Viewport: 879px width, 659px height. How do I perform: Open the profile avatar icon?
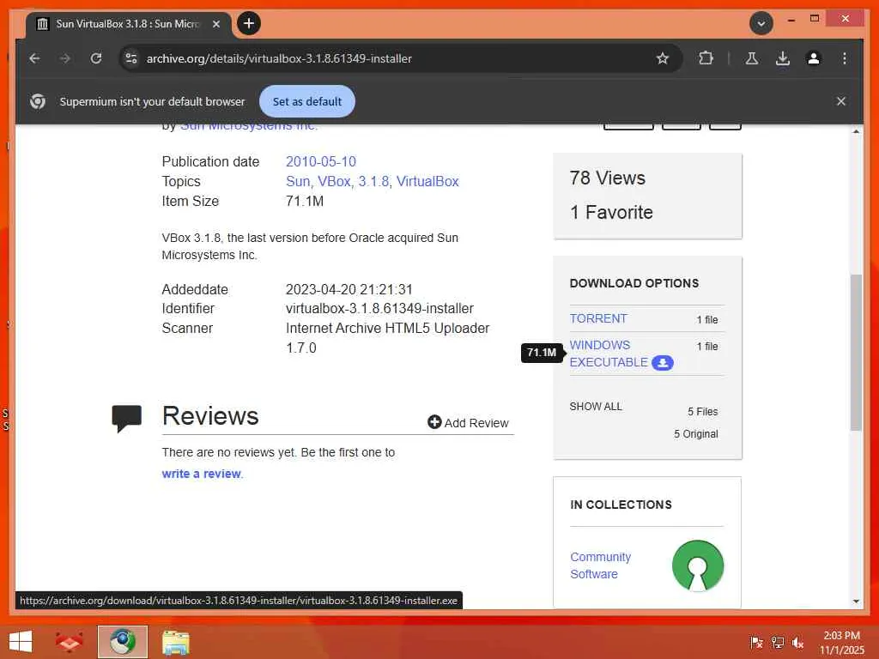[814, 58]
